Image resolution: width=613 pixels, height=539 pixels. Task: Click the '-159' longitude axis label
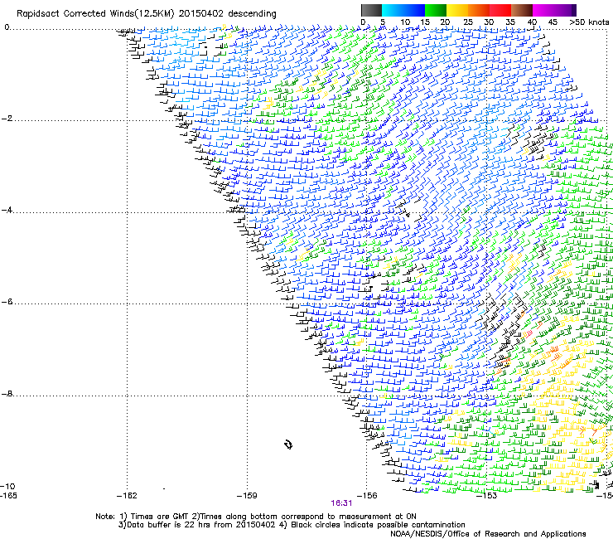pos(247,496)
